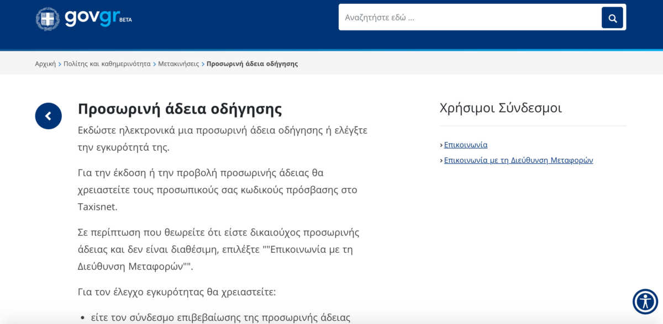The image size is (663, 324).
Task: Click paragraph mentioning 'Taxisnet'
Action: [218, 190]
